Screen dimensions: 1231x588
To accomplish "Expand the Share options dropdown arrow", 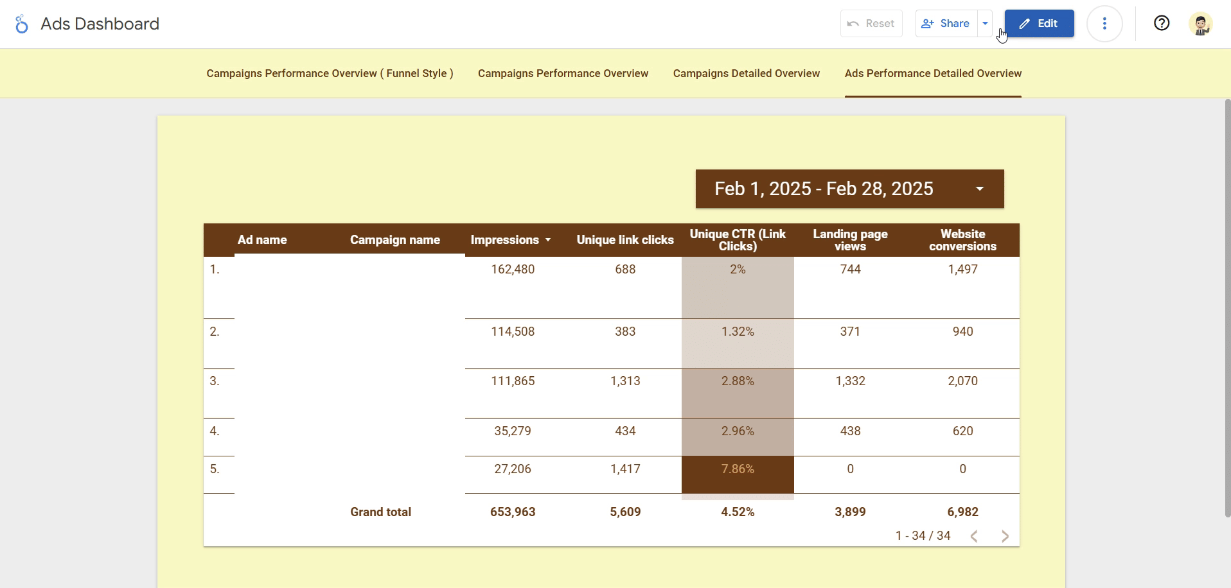I will [x=985, y=24].
